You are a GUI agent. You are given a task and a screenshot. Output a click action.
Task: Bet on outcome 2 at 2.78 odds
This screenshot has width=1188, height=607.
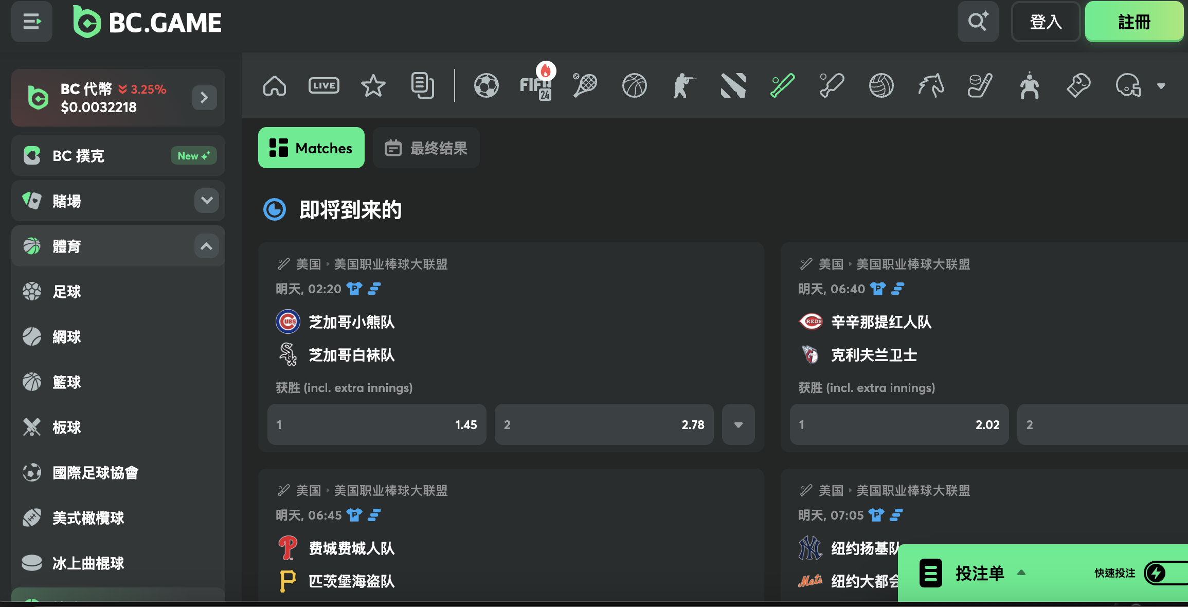coord(604,424)
